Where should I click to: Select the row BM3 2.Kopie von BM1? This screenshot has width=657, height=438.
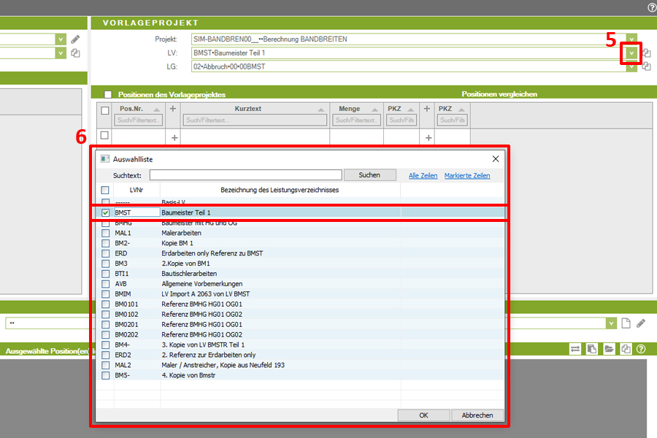300,264
